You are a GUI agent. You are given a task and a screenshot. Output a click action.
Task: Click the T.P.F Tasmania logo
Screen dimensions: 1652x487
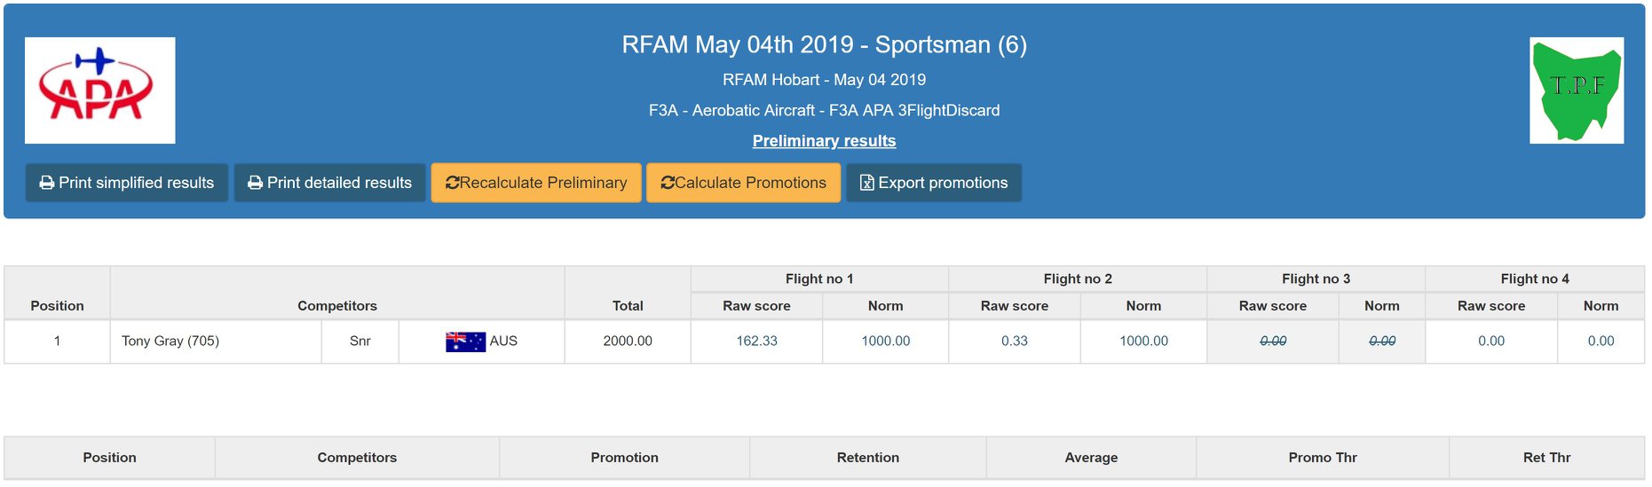point(1576,90)
